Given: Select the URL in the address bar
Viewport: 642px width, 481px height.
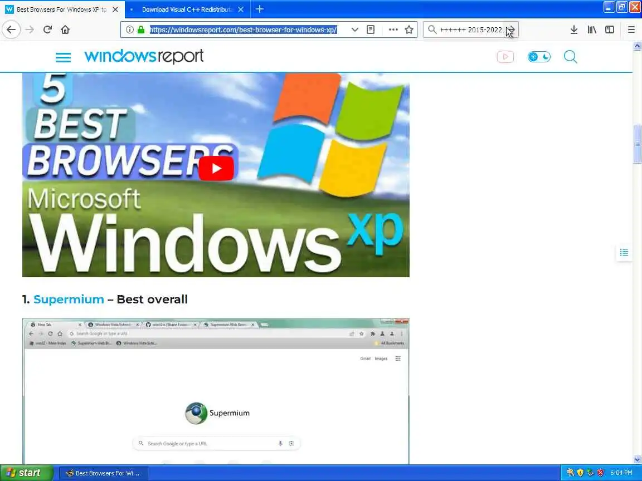Looking at the screenshot, I should (243, 30).
